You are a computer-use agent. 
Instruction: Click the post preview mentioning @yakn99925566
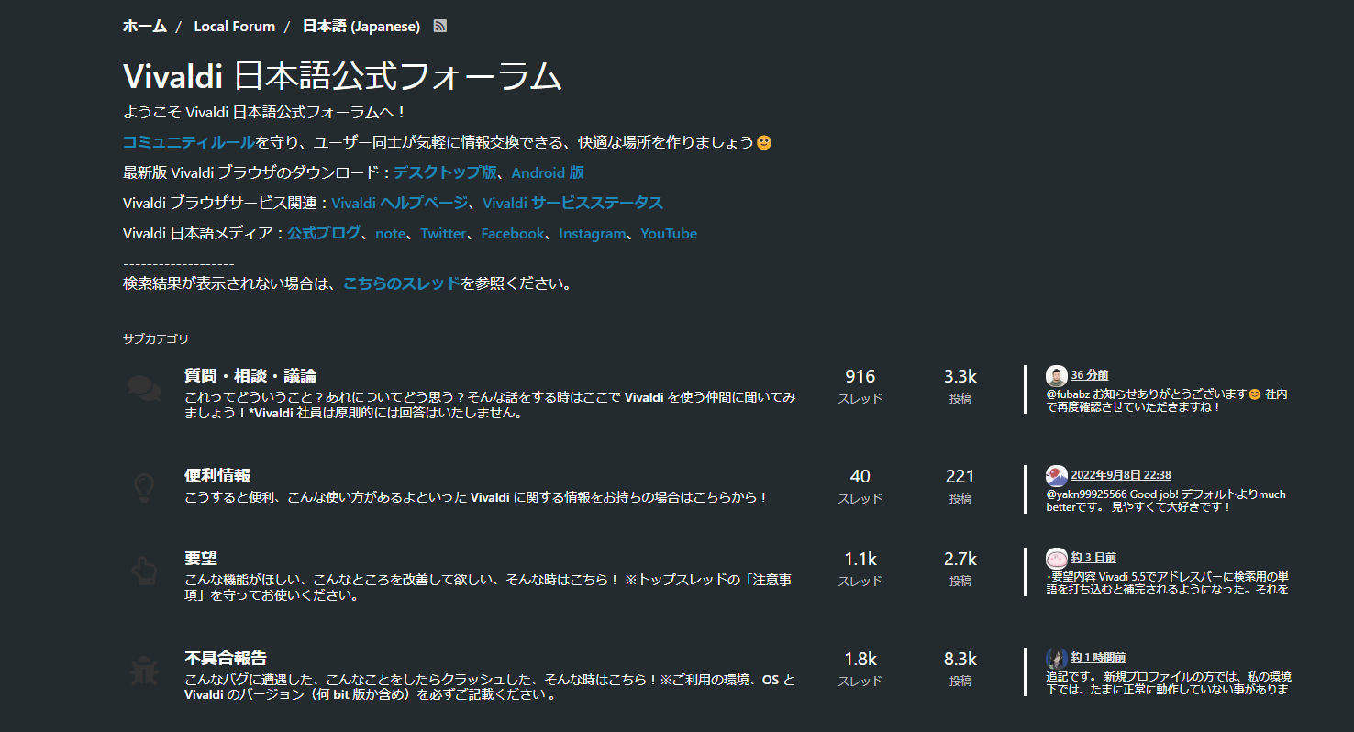coord(1167,500)
